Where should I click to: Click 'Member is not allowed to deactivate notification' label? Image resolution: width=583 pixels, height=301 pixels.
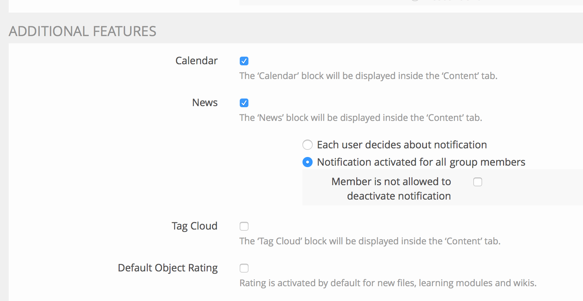pyautogui.click(x=391, y=188)
